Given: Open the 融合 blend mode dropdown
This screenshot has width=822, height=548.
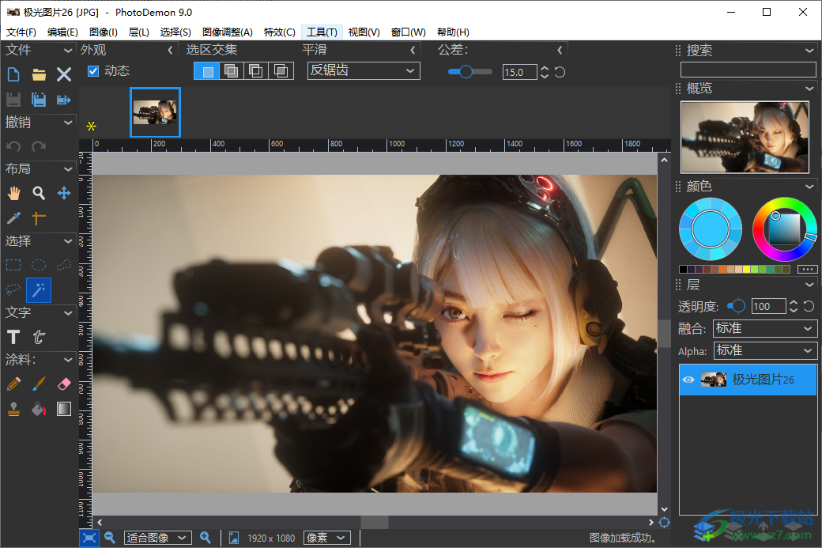Looking at the screenshot, I should [x=765, y=328].
